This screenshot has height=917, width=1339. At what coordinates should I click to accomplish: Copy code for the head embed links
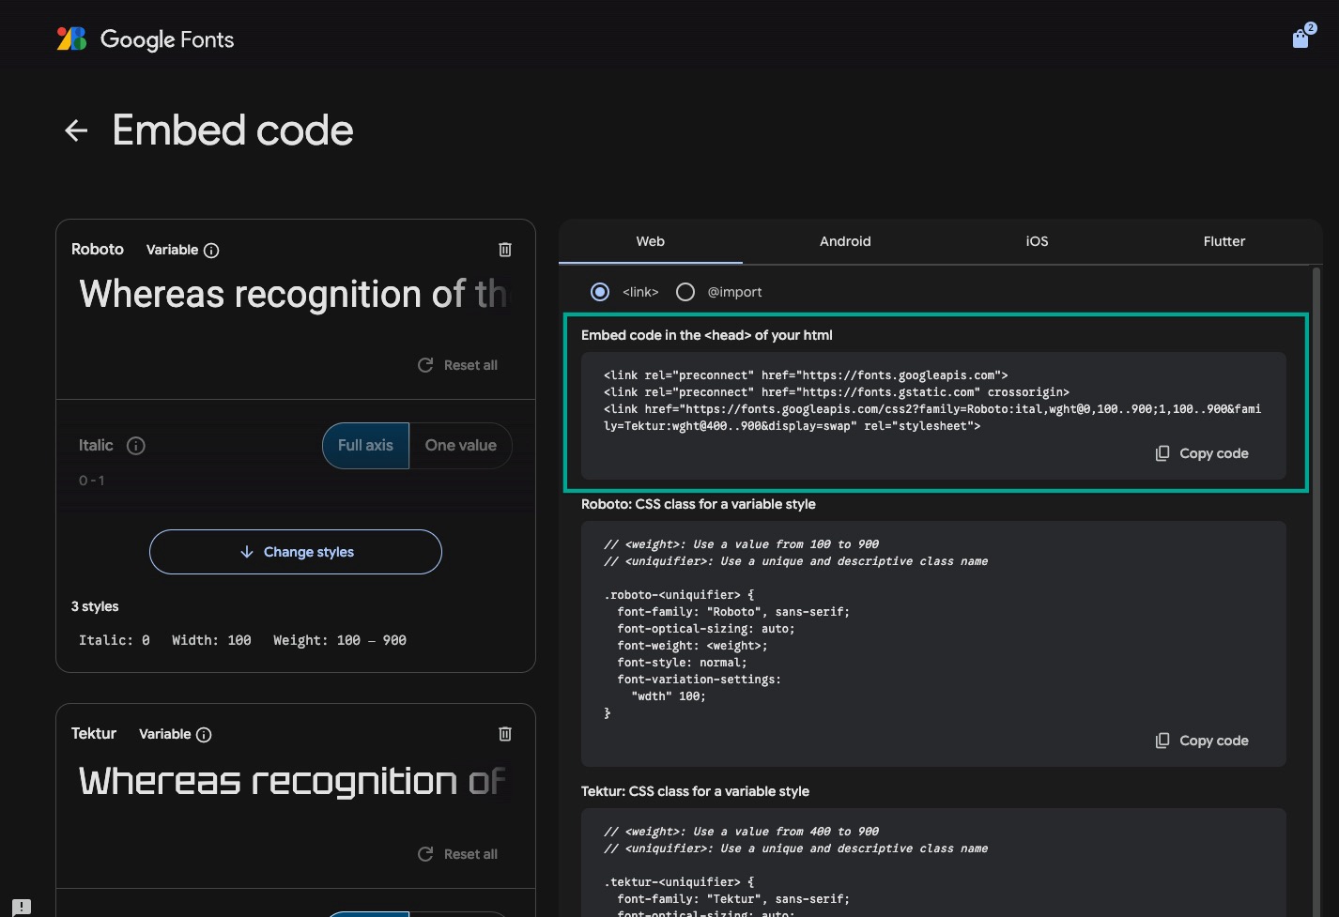tap(1202, 453)
